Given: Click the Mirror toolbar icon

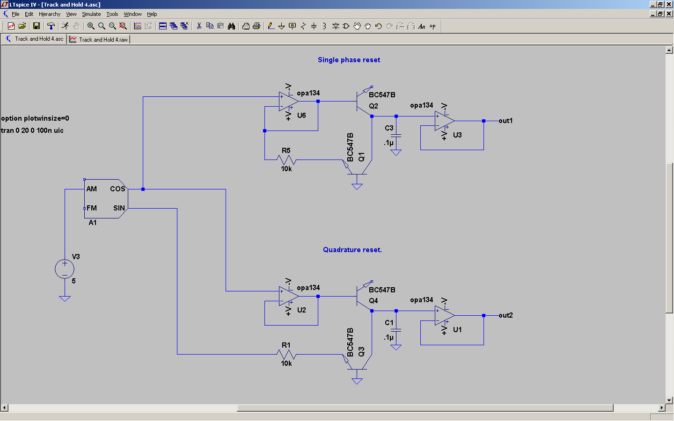Looking at the screenshot, I should (411, 26).
